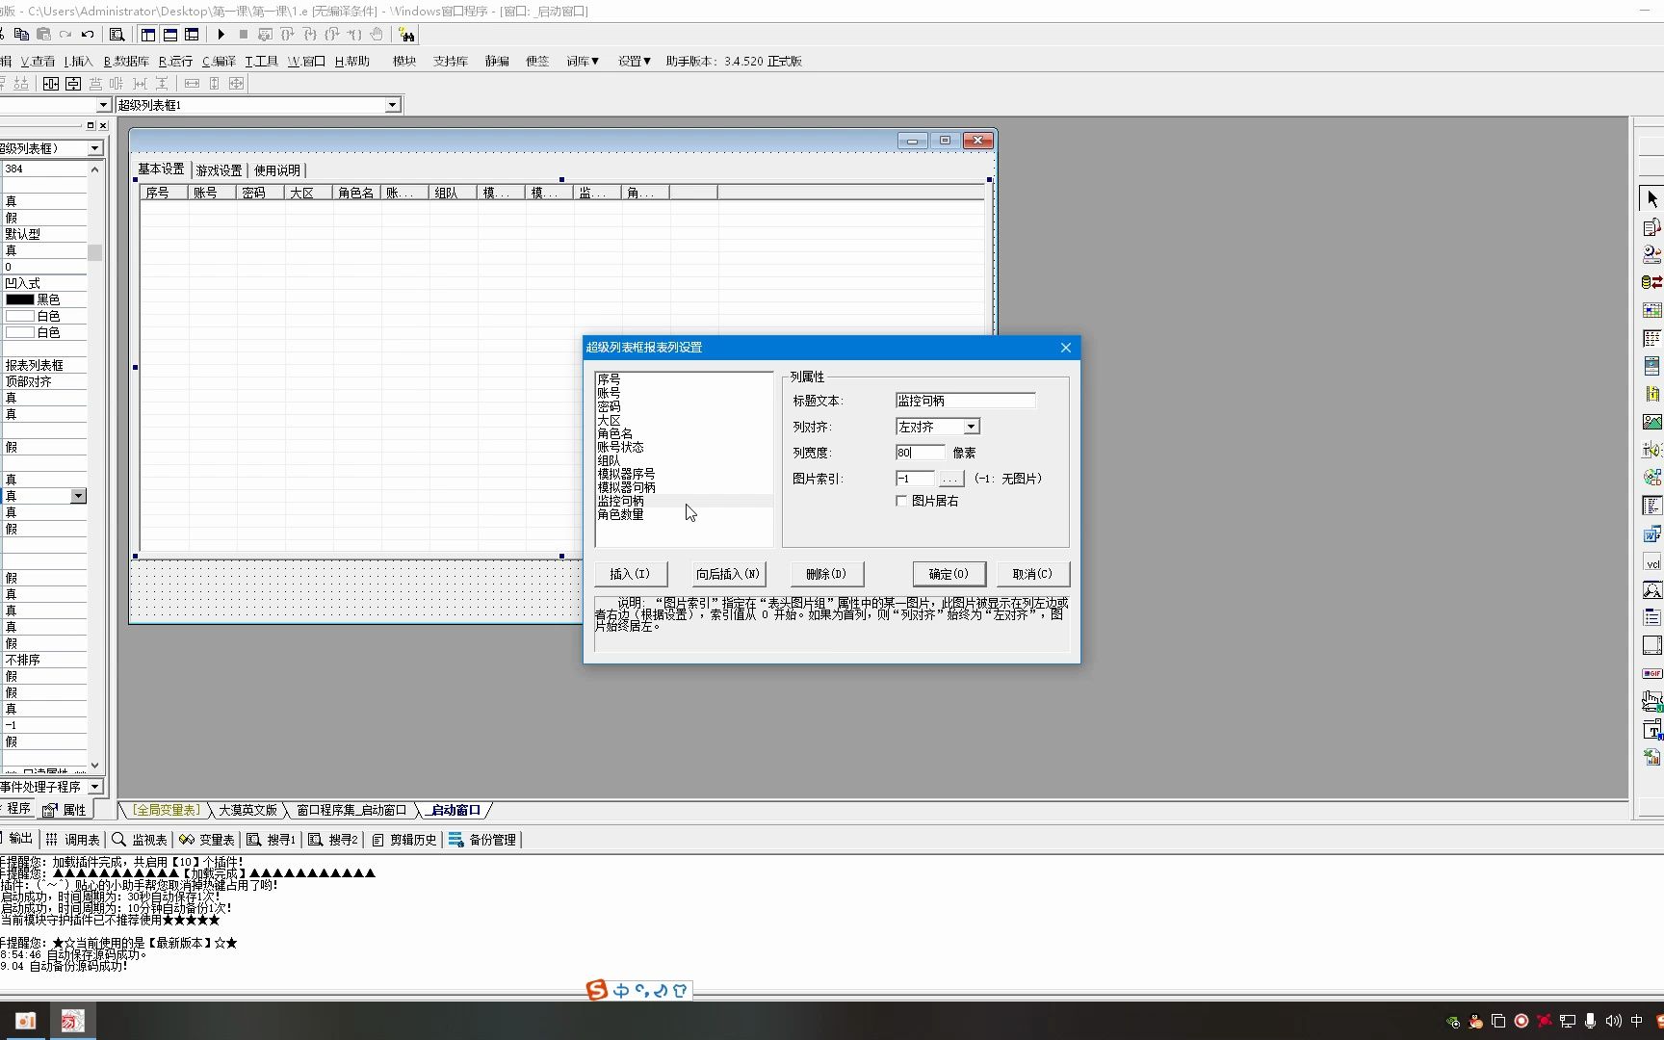
Task: Switch to 使用说明 tab in form
Action: pyautogui.click(x=277, y=170)
